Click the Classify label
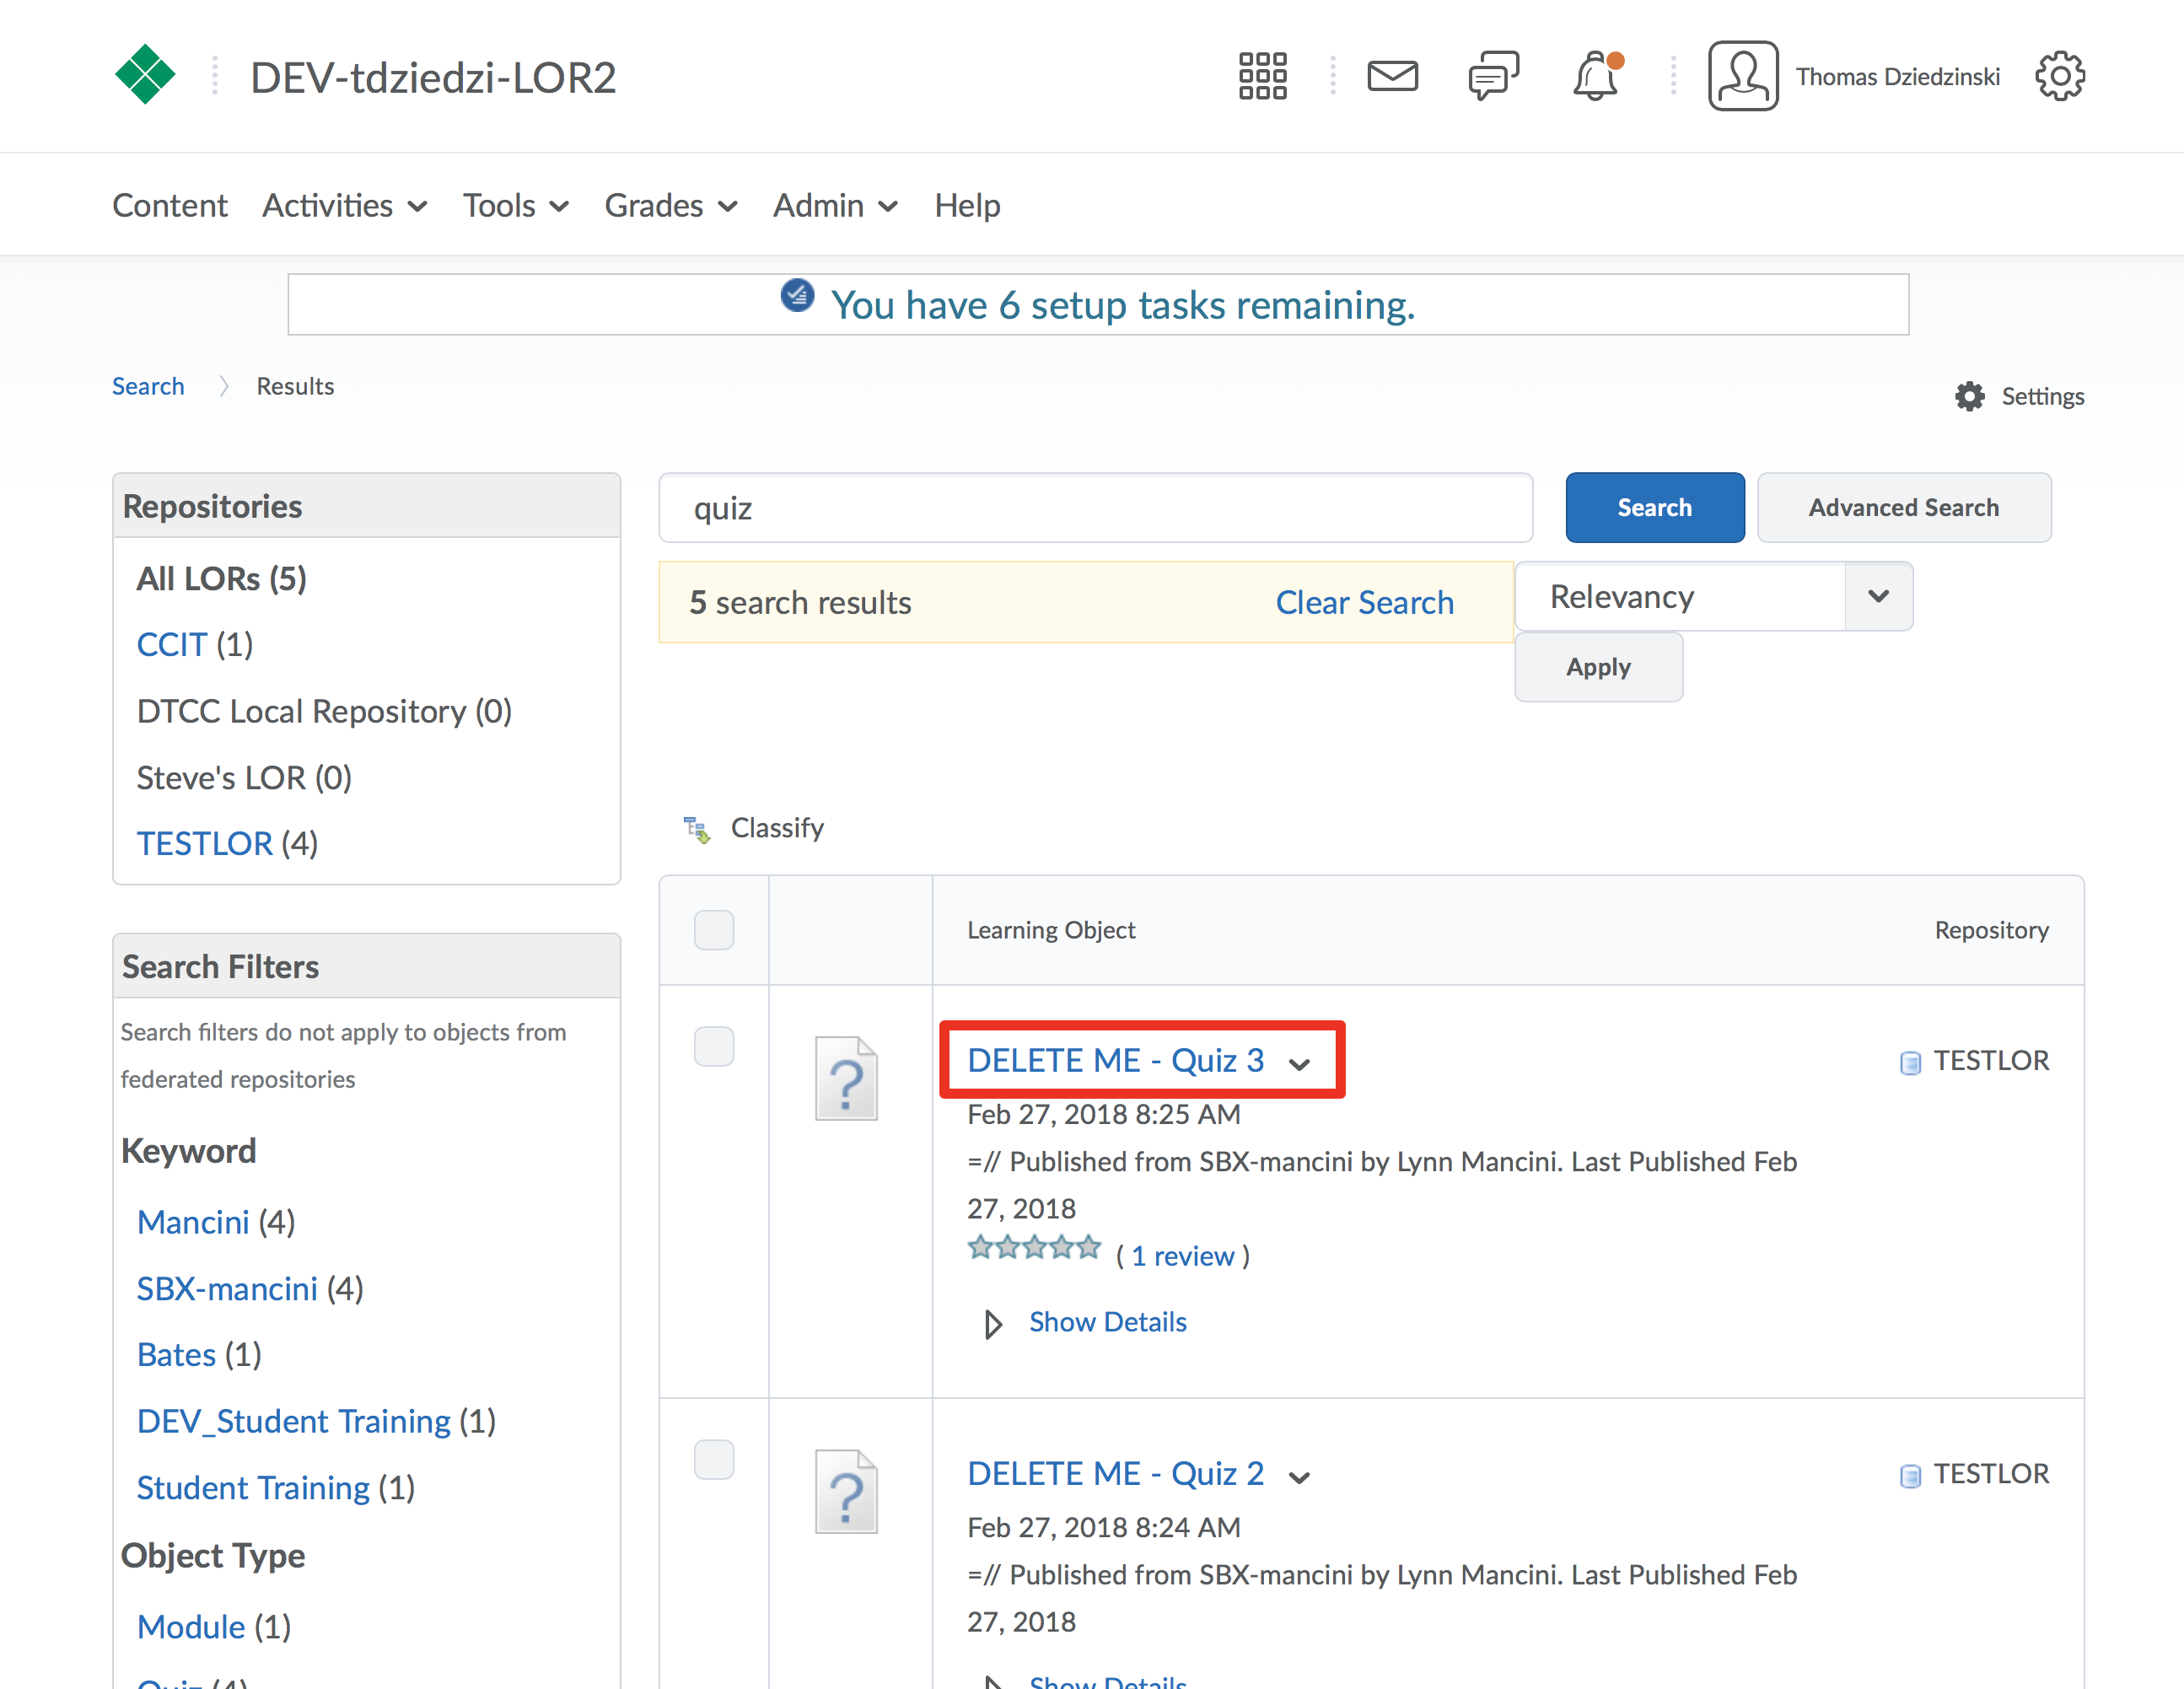Screen dimensions: 2184x1689 777,828
